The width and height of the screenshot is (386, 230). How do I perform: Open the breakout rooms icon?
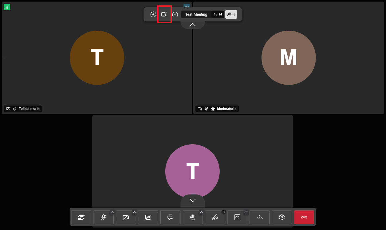coord(260,217)
